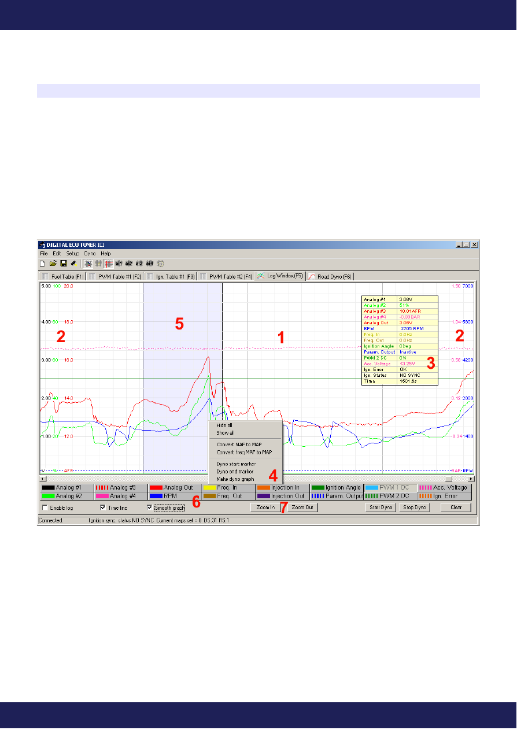Toggle the Smooth graph checkbox
The width and height of the screenshot is (517, 730).
[150, 508]
